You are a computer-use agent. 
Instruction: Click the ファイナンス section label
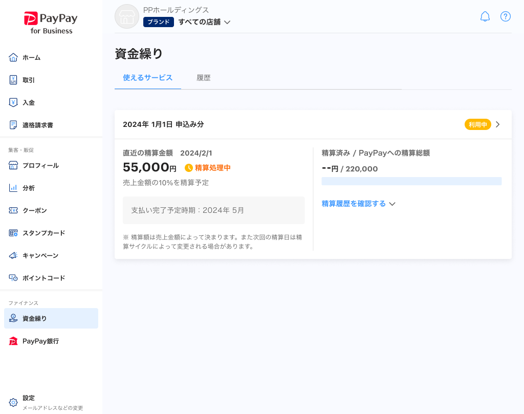click(24, 303)
